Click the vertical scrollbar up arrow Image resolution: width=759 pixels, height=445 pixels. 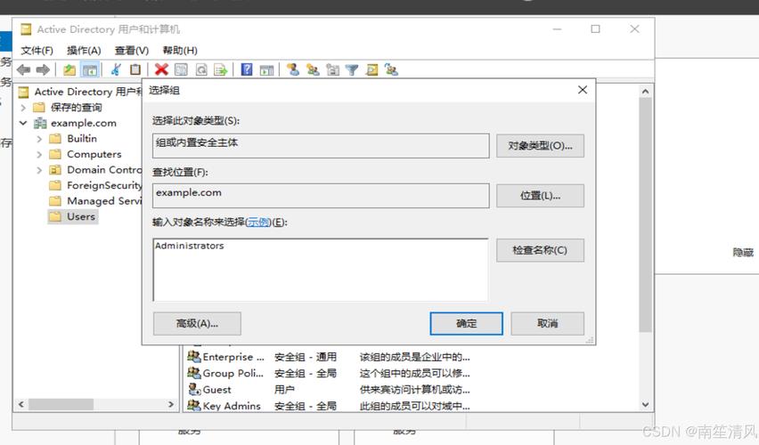click(645, 92)
